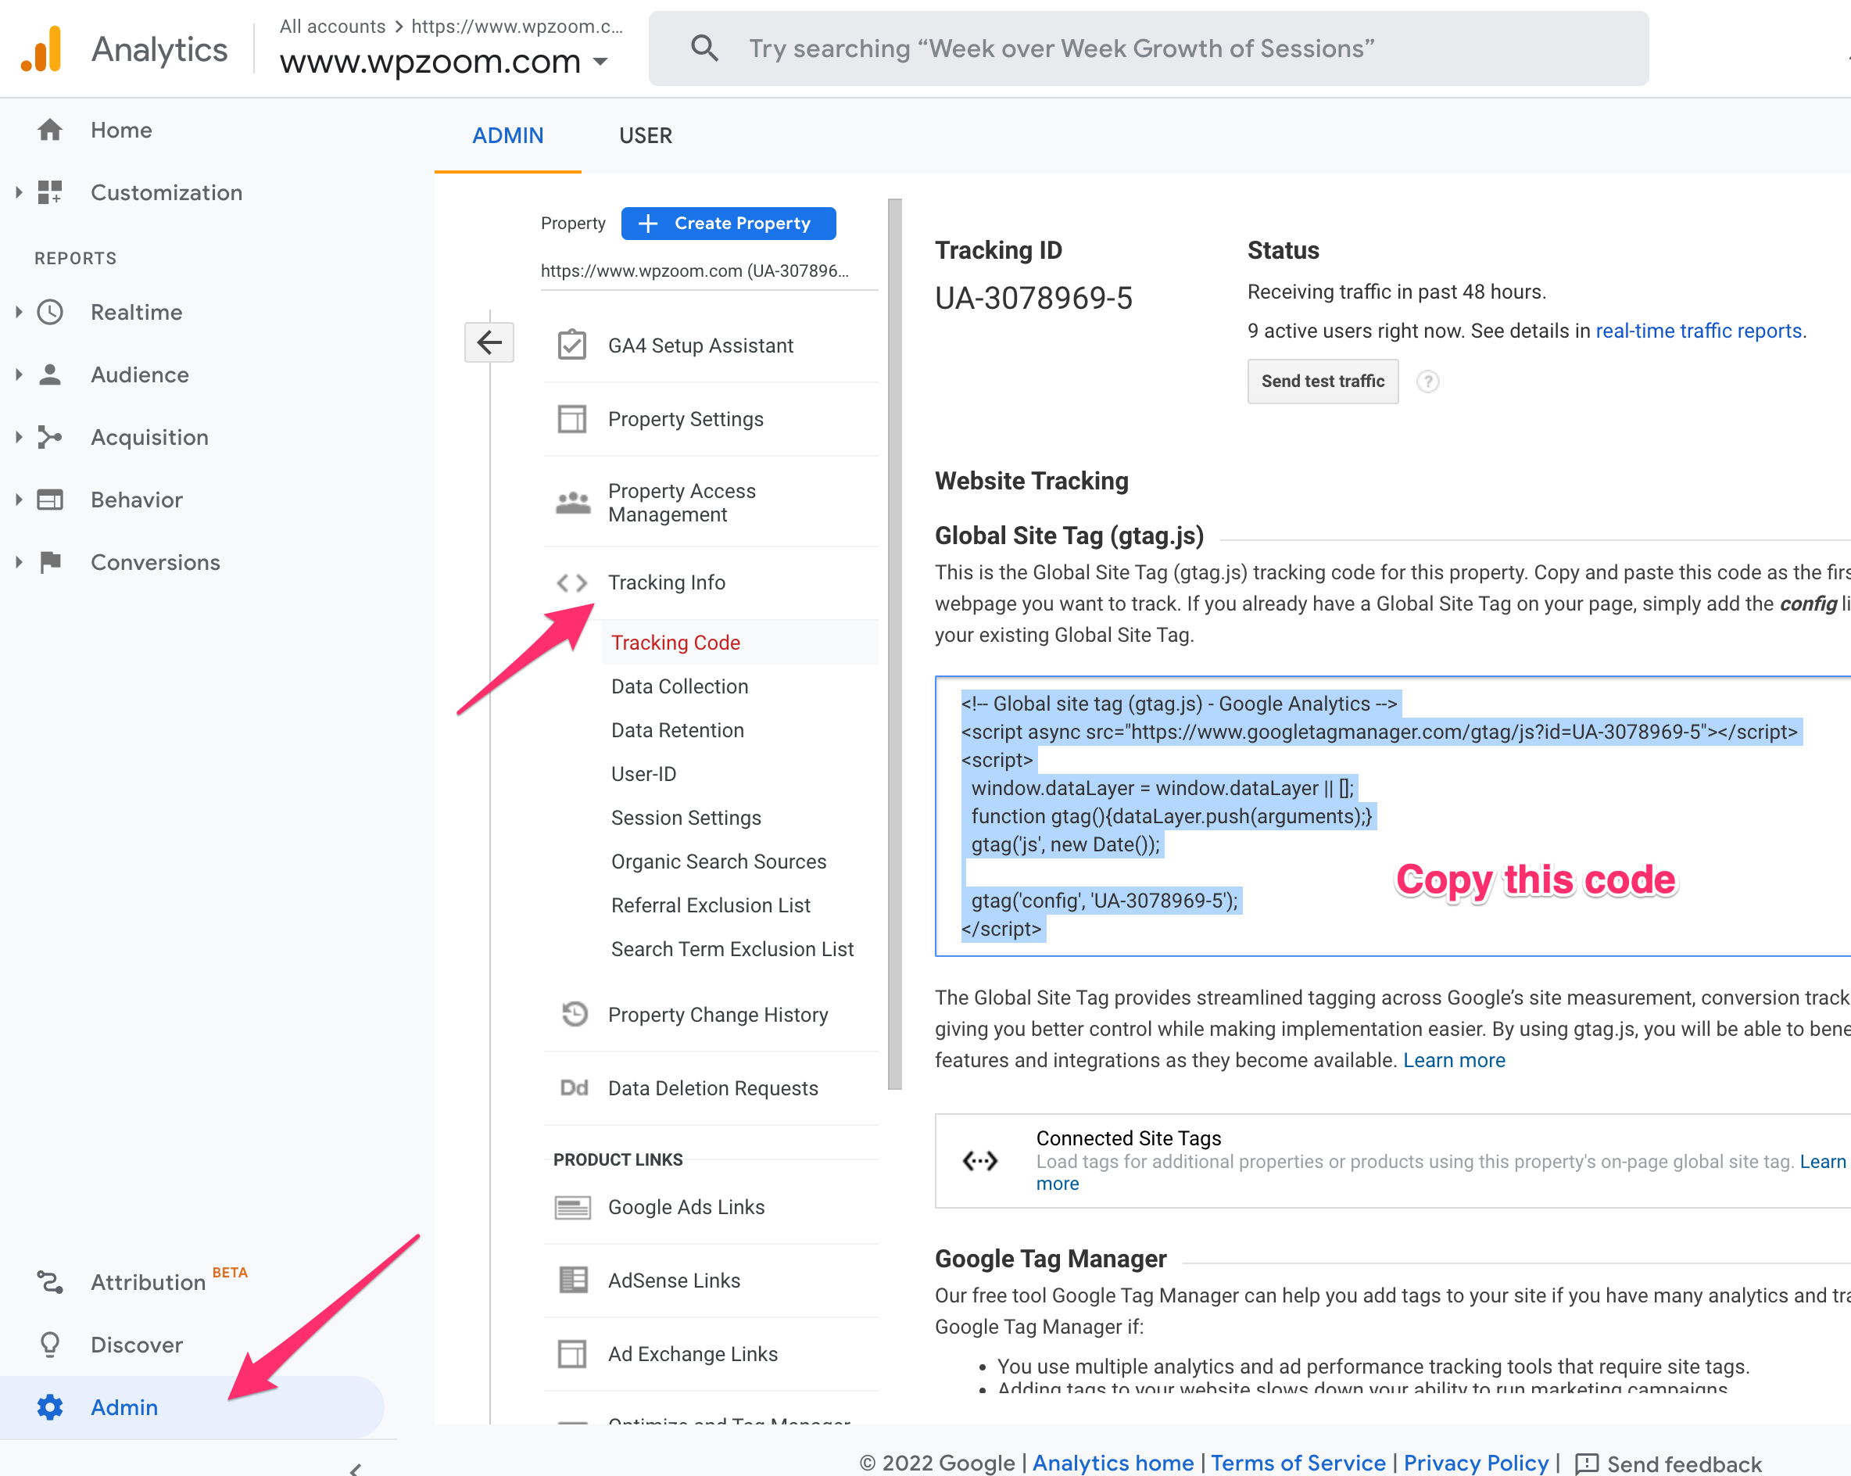Expand the Acquisition reports arrow
Image resolution: width=1851 pixels, height=1476 pixels.
coord(18,437)
